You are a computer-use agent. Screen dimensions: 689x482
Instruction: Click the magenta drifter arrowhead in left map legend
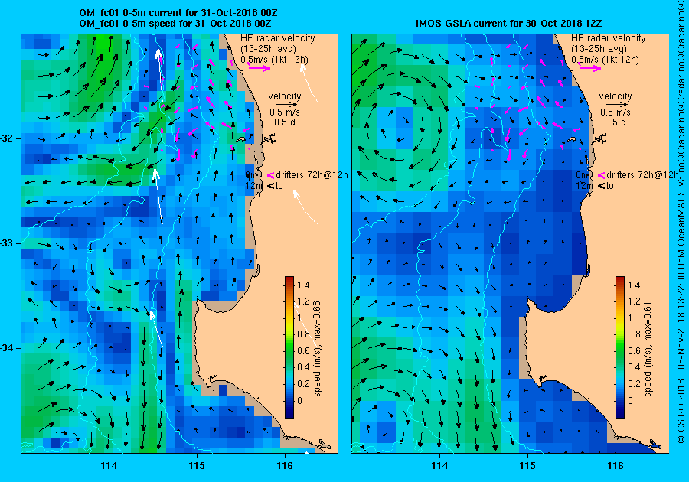pos(271,176)
